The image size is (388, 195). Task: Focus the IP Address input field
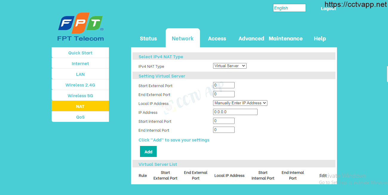pyautogui.click(x=235, y=112)
